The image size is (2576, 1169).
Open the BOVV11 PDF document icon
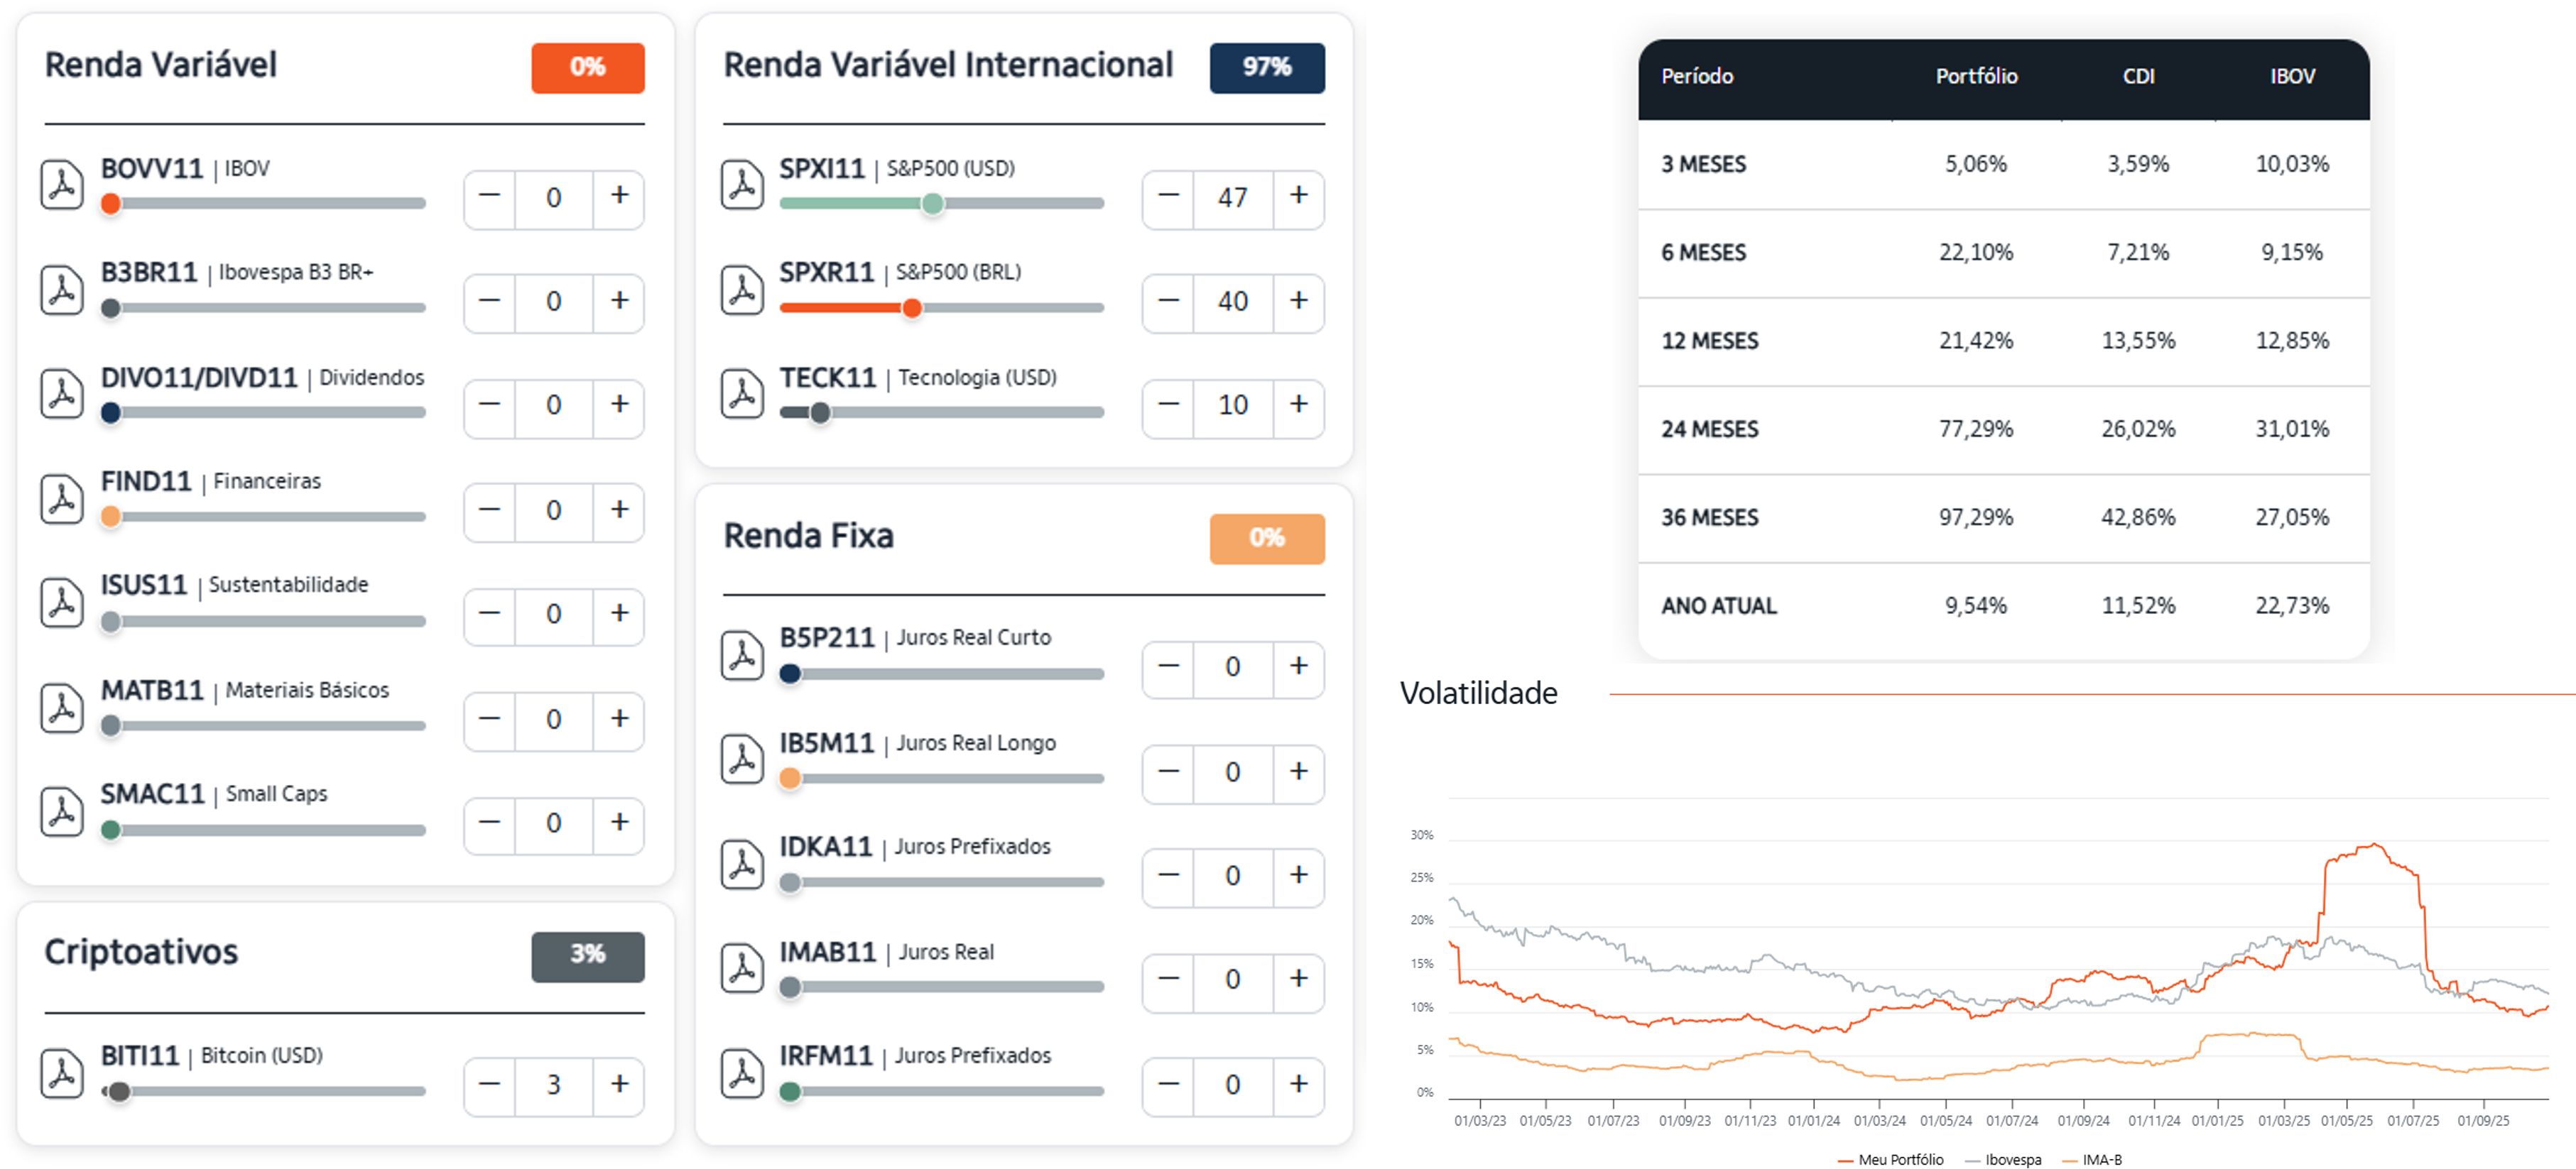[62, 185]
